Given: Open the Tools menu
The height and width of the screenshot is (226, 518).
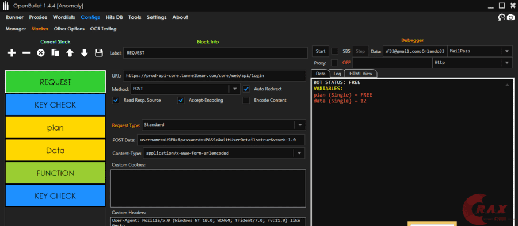Looking at the screenshot, I should point(135,17).
